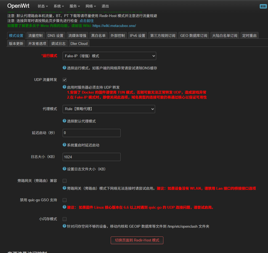This screenshot has height=253, width=268.
Task: Open the wiki.metacubex.one link
Action: (114, 26)
